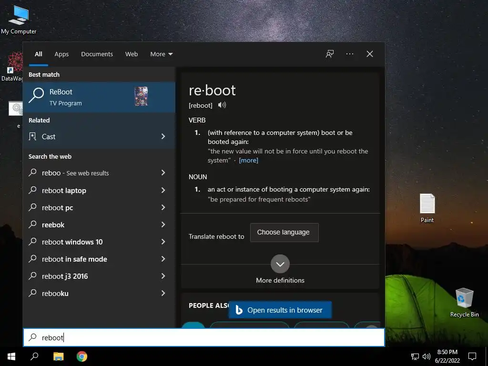Show More definitions with the down chevron
488x366 pixels.
(x=280, y=264)
